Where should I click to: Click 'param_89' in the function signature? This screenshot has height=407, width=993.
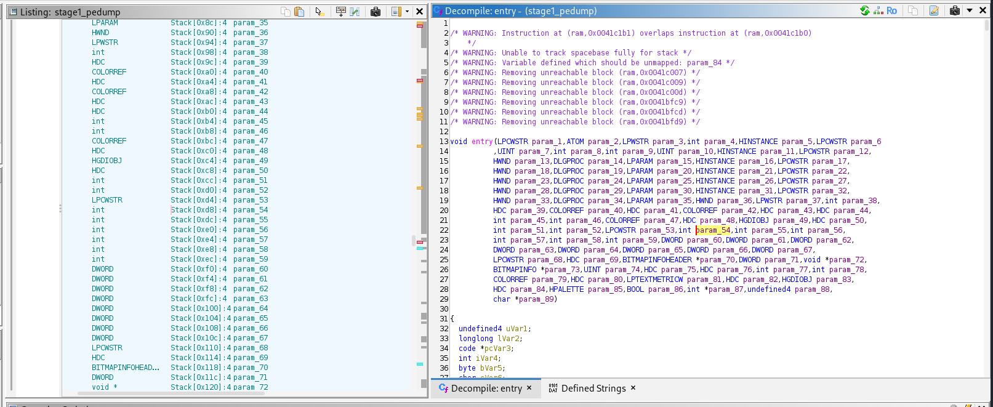536,299
